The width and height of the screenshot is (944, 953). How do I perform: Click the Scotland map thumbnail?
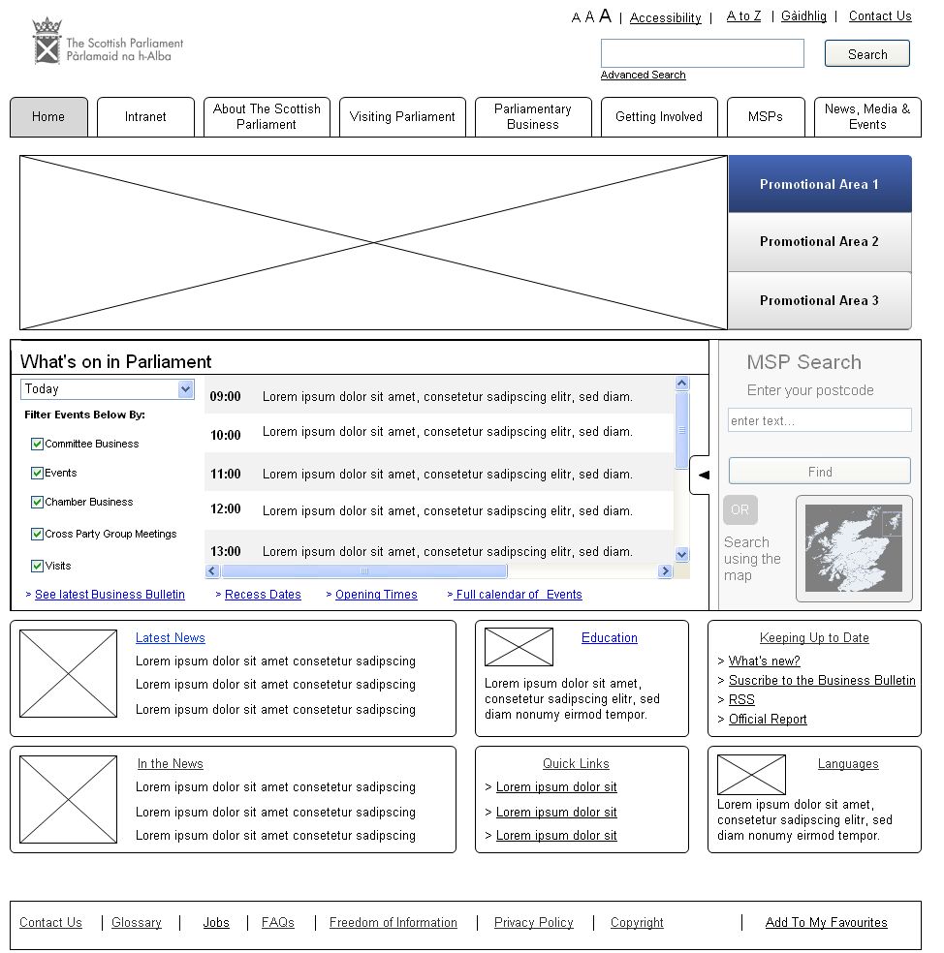pos(853,548)
